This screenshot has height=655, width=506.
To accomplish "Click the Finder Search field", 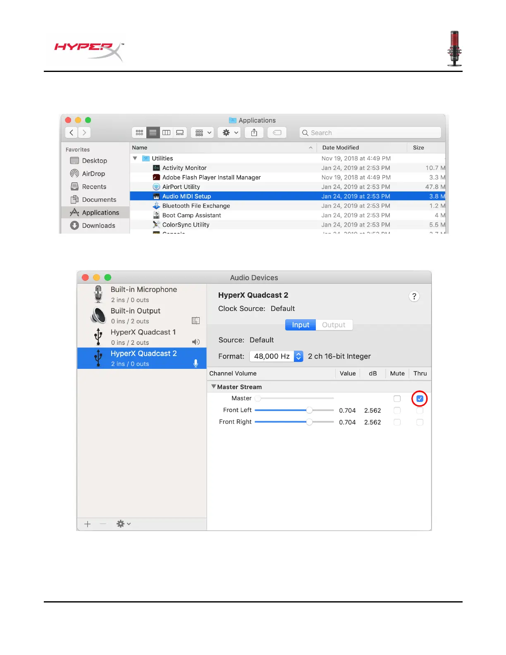I will [x=370, y=133].
